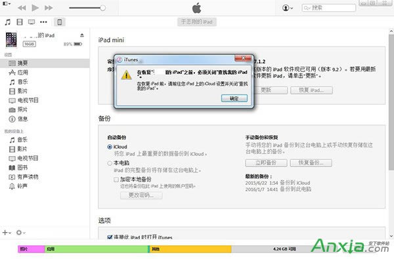Click scrollbar down arrow
Image resolution: width=394 pixels, height=259 pixels.
tap(391, 236)
